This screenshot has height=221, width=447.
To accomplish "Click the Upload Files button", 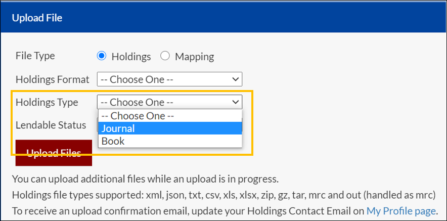I will (x=54, y=153).
